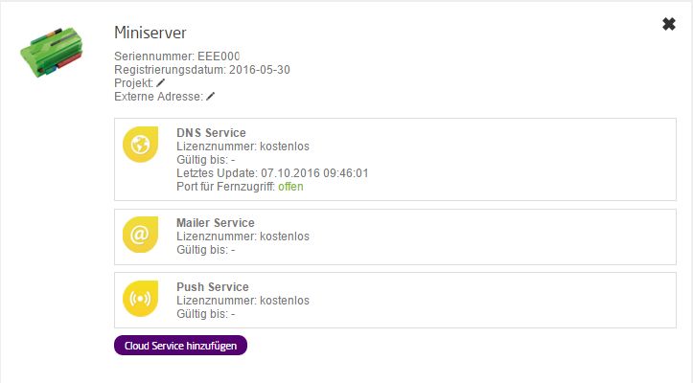Click the Letztes Update timestamp line
This screenshot has height=383, width=693.
[x=272, y=173]
